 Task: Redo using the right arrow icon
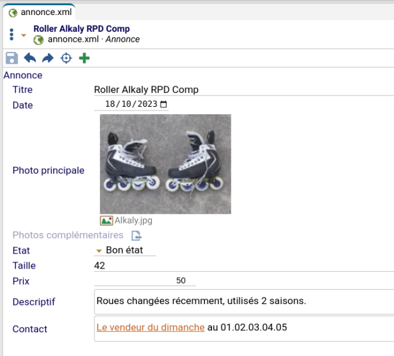point(48,58)
